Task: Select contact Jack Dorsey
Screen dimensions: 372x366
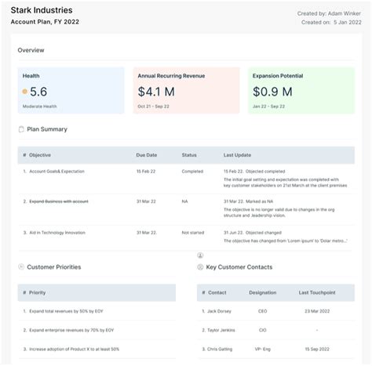Action: coord(219,311)
